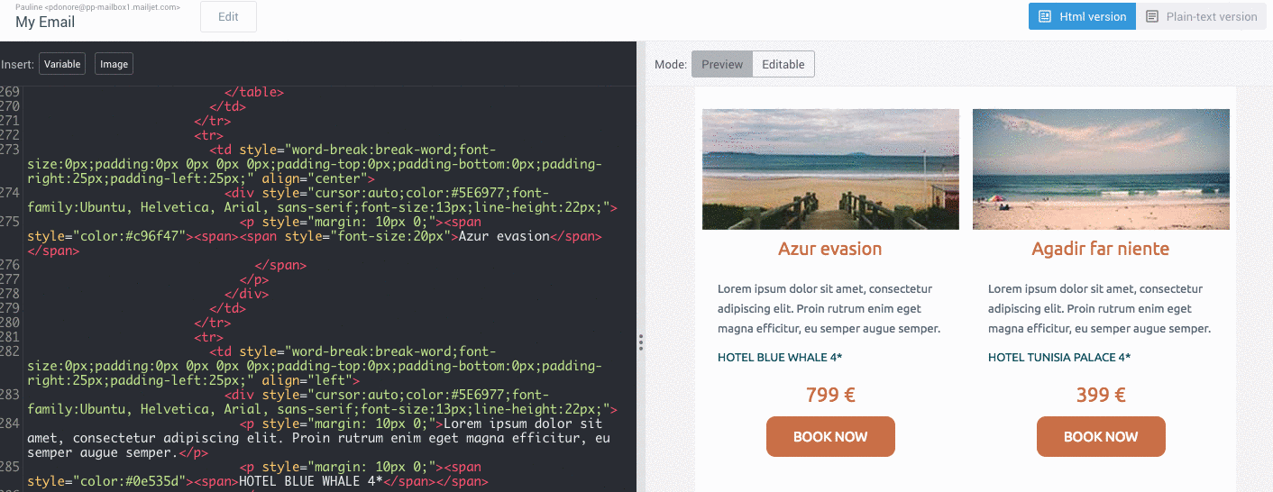Click line number 273 in the editor
The width and height of the screenshot is (1273, 492).
click(x=10, y=150)
